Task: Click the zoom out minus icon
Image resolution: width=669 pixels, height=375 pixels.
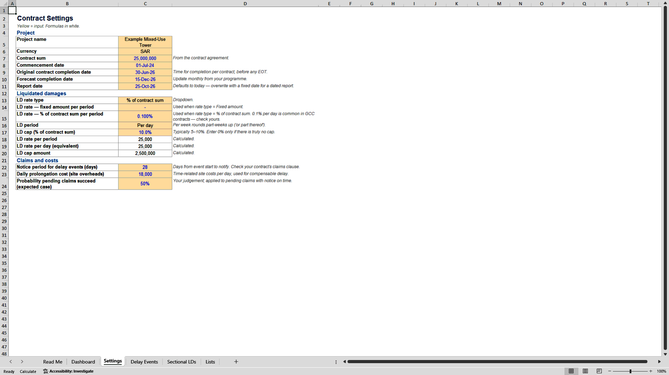Action: pos(610,371)
